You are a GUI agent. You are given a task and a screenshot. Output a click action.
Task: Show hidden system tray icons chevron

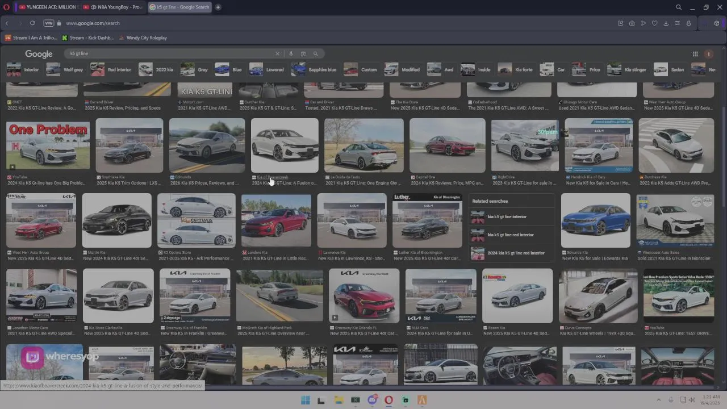coord(659,400)
